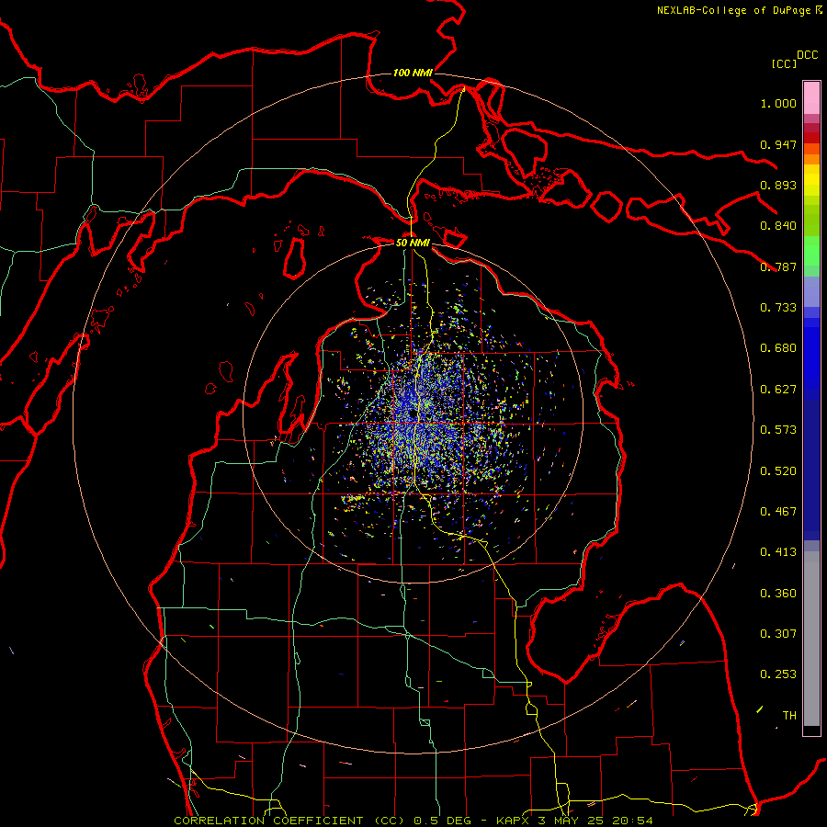This screenshot has width=827, height=827.
Task: Click the KAPX station identifier in caption
Action: (x=512, y=821)
